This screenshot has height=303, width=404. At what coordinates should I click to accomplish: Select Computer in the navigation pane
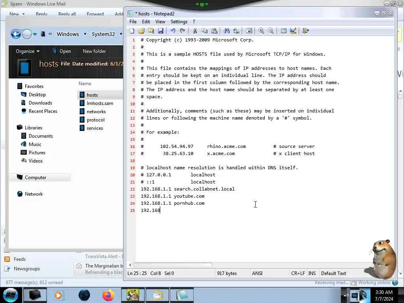coord(40,177)
